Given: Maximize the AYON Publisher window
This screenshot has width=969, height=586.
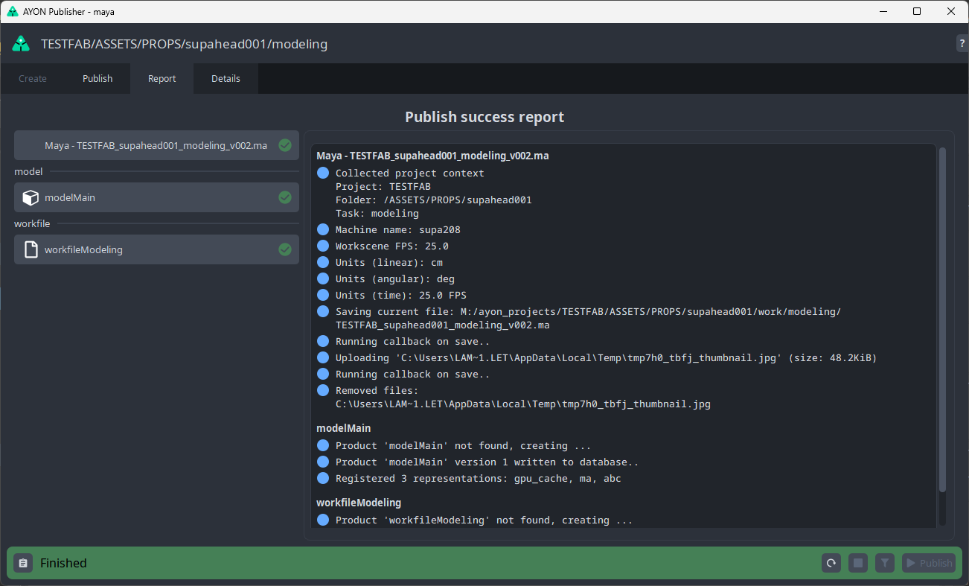Looking at the screenshot, I should (917, 11).
